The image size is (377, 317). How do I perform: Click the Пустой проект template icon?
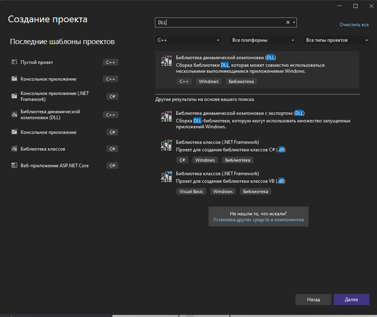(x=14, y=62)
